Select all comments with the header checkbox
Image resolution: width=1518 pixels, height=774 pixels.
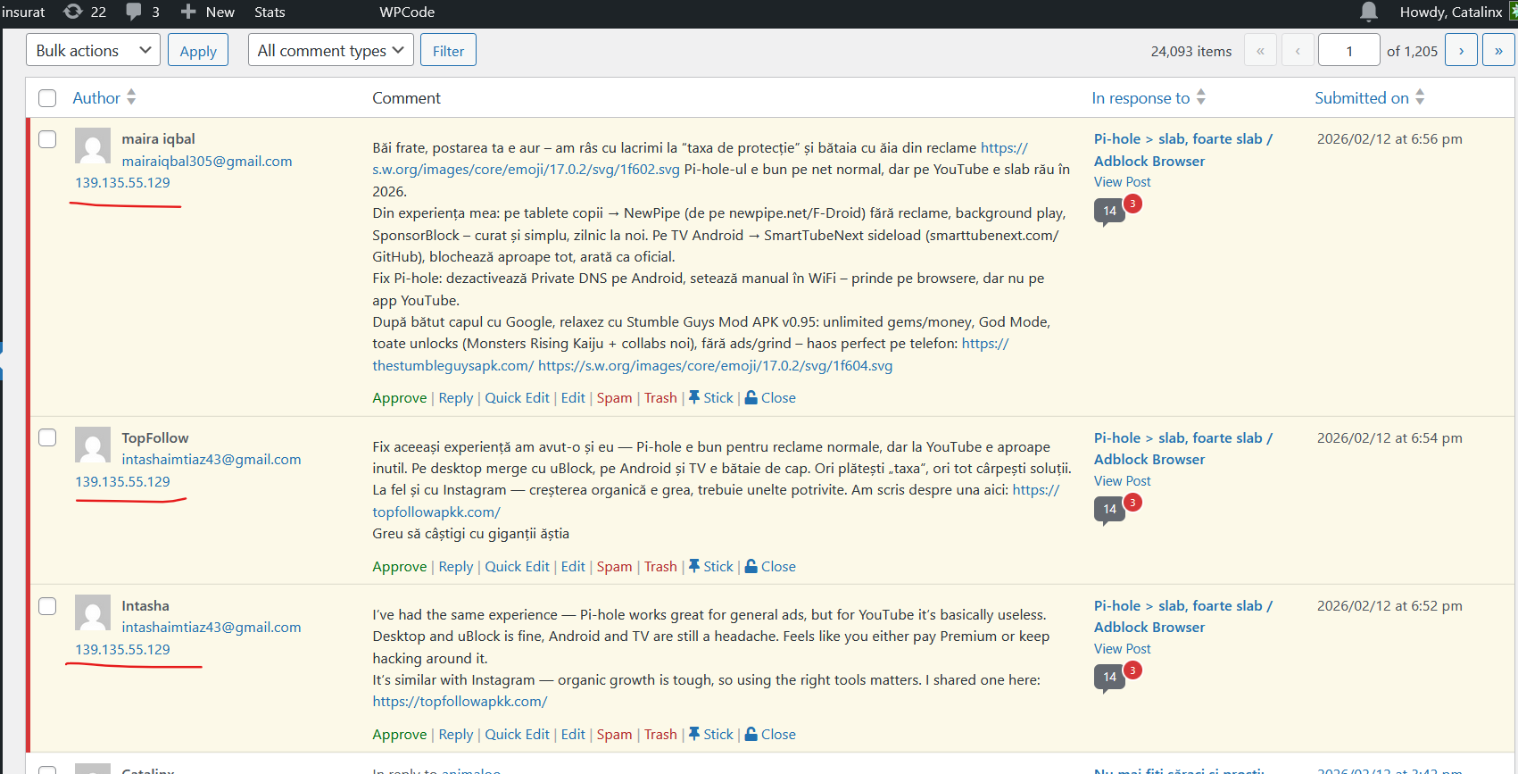tap(47, 98)
